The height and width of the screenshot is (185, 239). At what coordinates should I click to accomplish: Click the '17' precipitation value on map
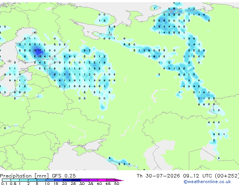pos(40,50)
